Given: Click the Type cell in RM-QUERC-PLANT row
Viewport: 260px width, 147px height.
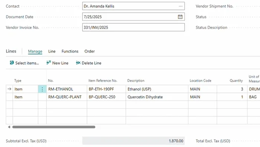Looking at the screenshot, I should point(25,97).
